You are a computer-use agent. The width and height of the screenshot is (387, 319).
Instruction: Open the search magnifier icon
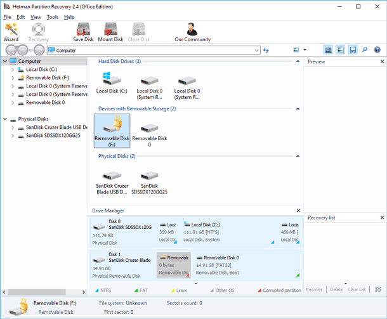pyautogui.click(x=365, y=50)
